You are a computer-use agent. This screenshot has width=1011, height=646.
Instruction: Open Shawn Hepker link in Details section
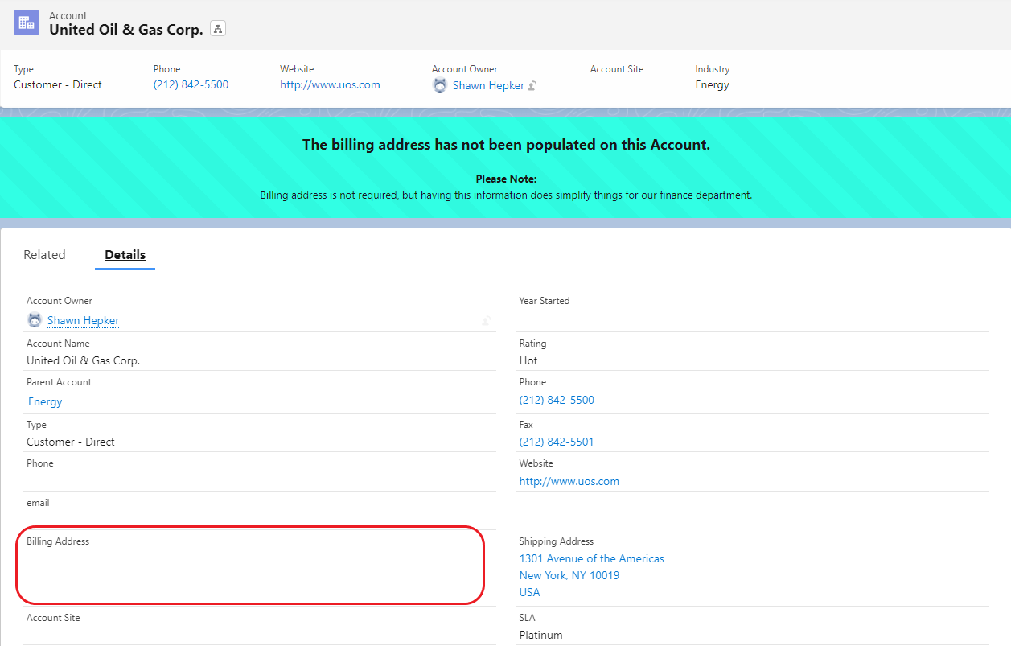click(83, 320)
